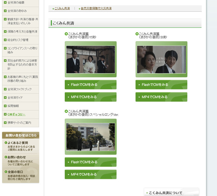Open こくみん共済について link
The height and width of the screenshot is (196, 217).
172,193
